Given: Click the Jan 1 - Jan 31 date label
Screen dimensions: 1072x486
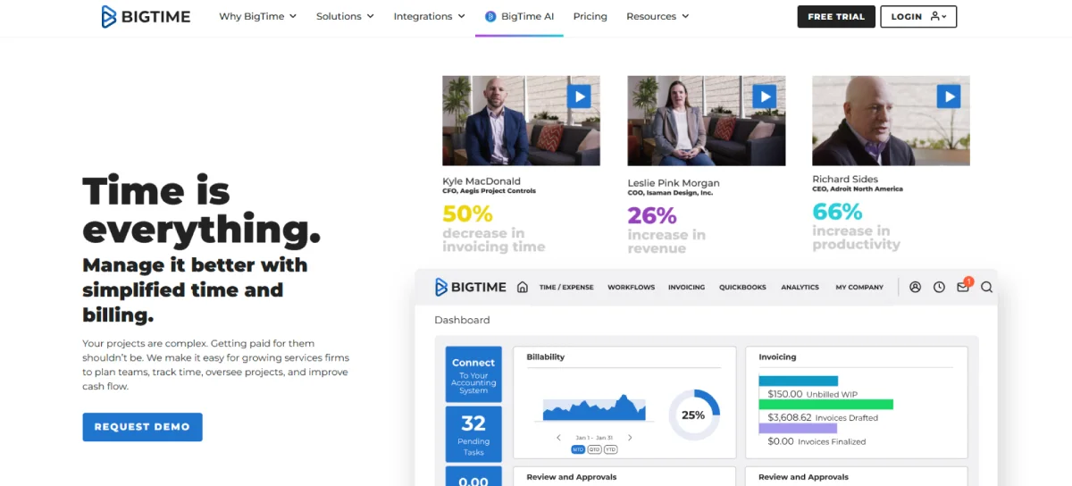Looking at the screenshot, I should 594,438.
